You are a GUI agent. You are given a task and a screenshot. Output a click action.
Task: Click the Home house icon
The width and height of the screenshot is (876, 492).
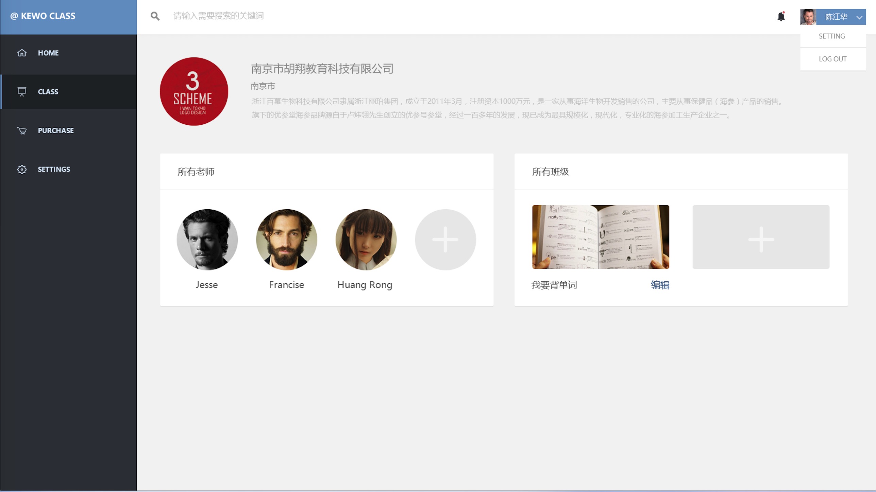22,53
